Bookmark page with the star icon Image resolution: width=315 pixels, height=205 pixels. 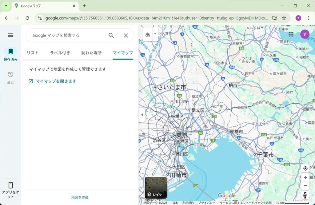coord(284,18)
